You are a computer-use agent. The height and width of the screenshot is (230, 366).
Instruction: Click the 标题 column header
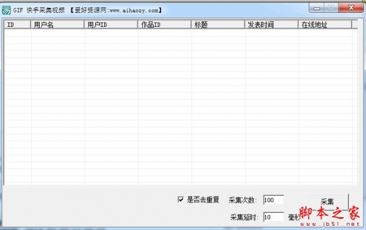tap(218, 24)
